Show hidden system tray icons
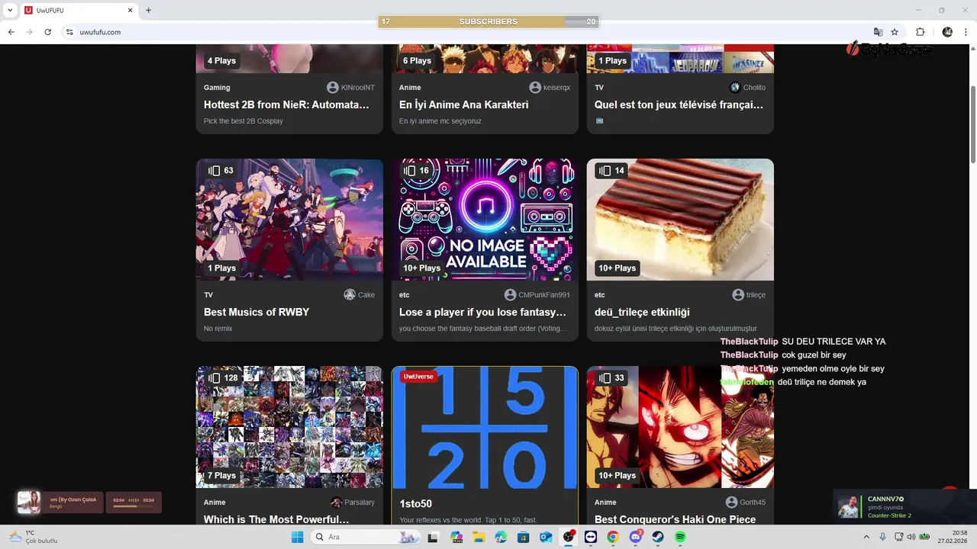 (x=866, y=537)
